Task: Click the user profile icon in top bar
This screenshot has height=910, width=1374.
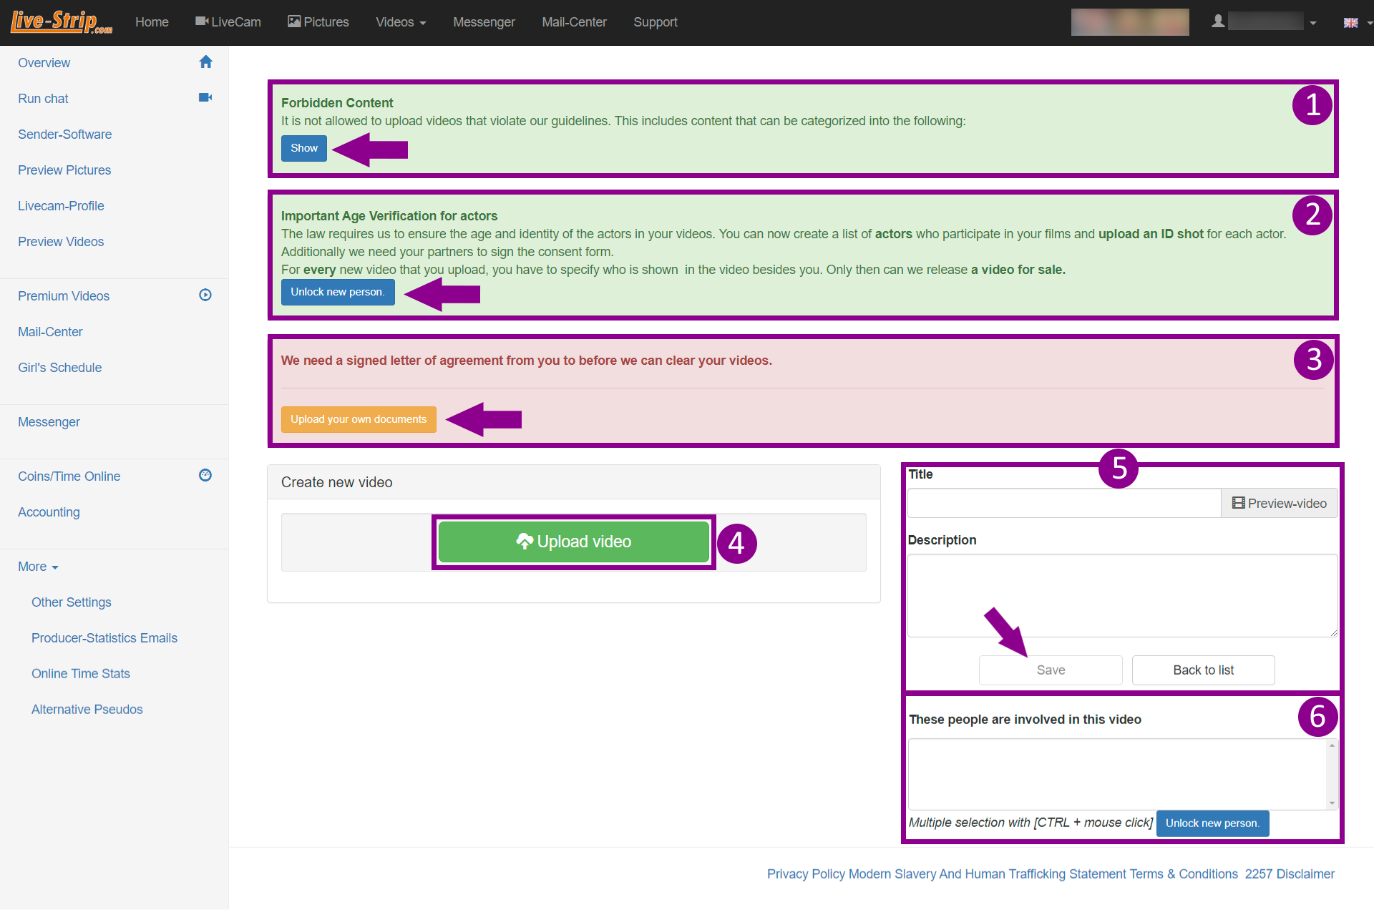Action: point(1218,22)
